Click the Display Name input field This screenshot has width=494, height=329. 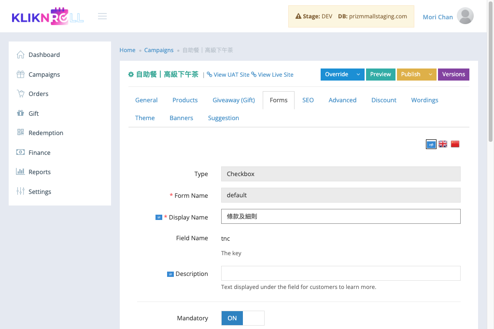(340, 216)
